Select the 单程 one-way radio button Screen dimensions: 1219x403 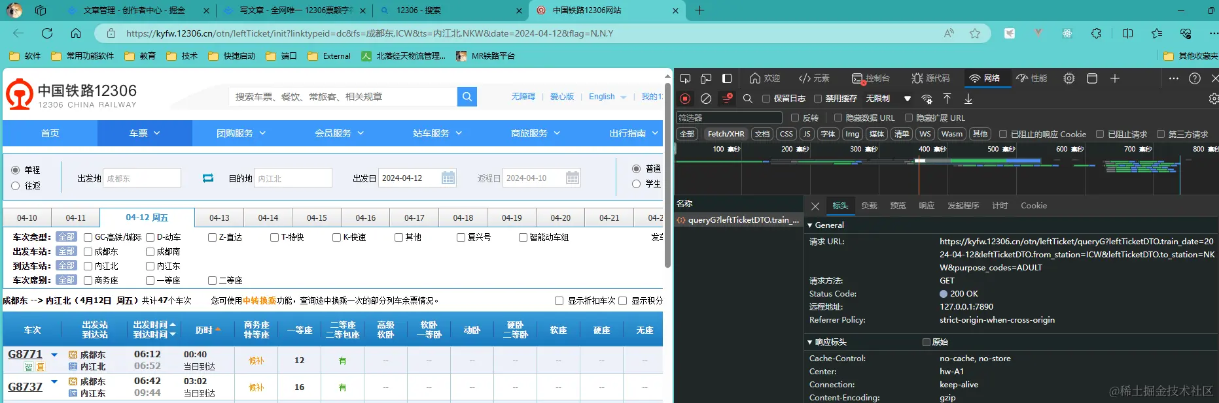point(15,170)
